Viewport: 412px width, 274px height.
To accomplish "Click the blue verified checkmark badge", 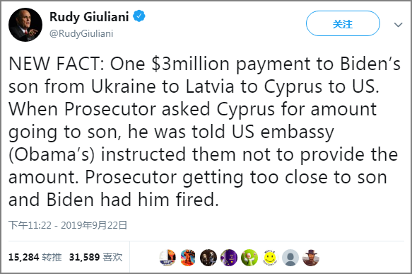I will coord(139,16).
